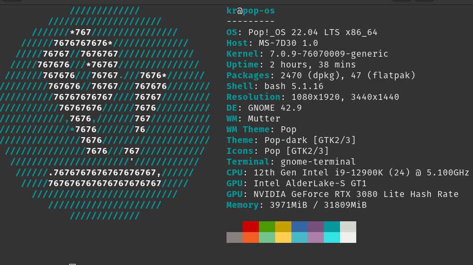Click the DE value GNOME 42.9
Viewport: 473px width, 265px height.
click(x=275, y=108)
